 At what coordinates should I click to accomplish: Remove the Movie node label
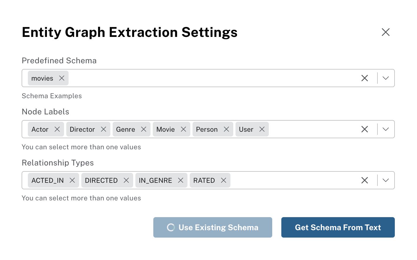(183, 129)
